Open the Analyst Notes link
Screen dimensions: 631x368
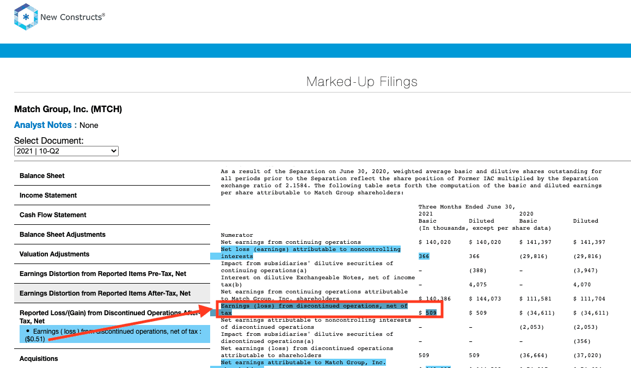42,125
